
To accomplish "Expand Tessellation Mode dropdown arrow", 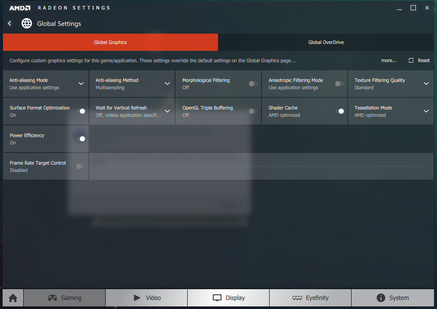I will (x=426, y=111).
